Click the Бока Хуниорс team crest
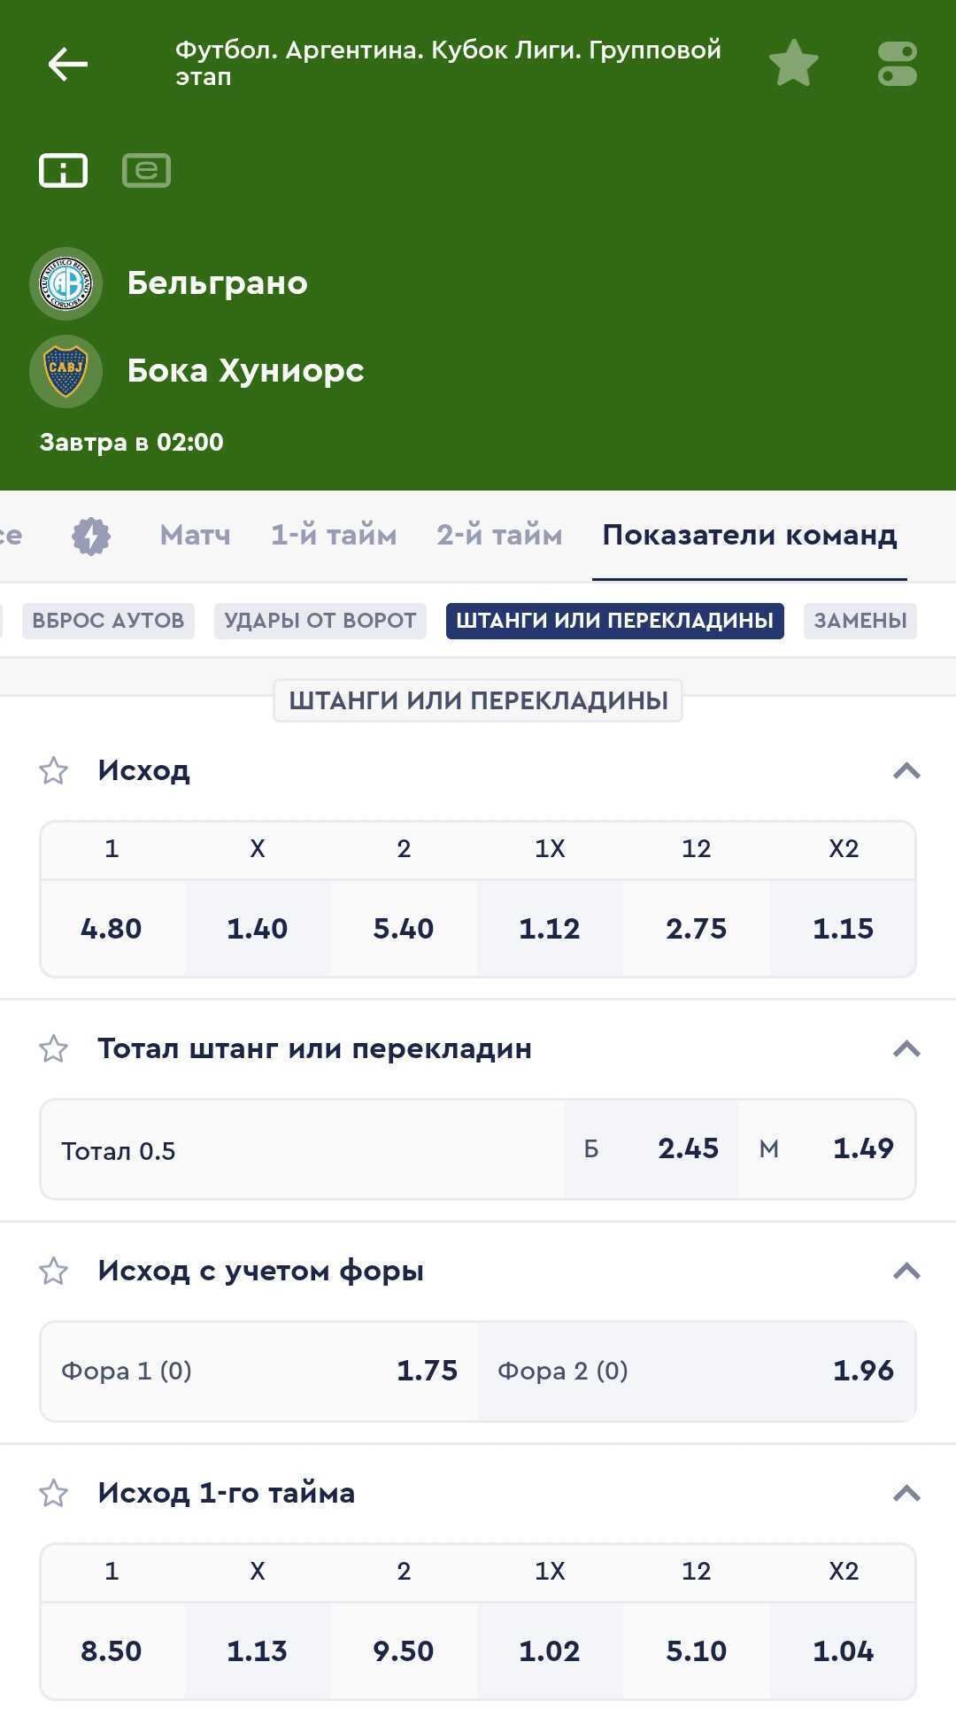 (66, 371)
